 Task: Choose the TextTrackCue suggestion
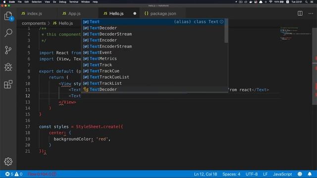[x=154, y=71]
